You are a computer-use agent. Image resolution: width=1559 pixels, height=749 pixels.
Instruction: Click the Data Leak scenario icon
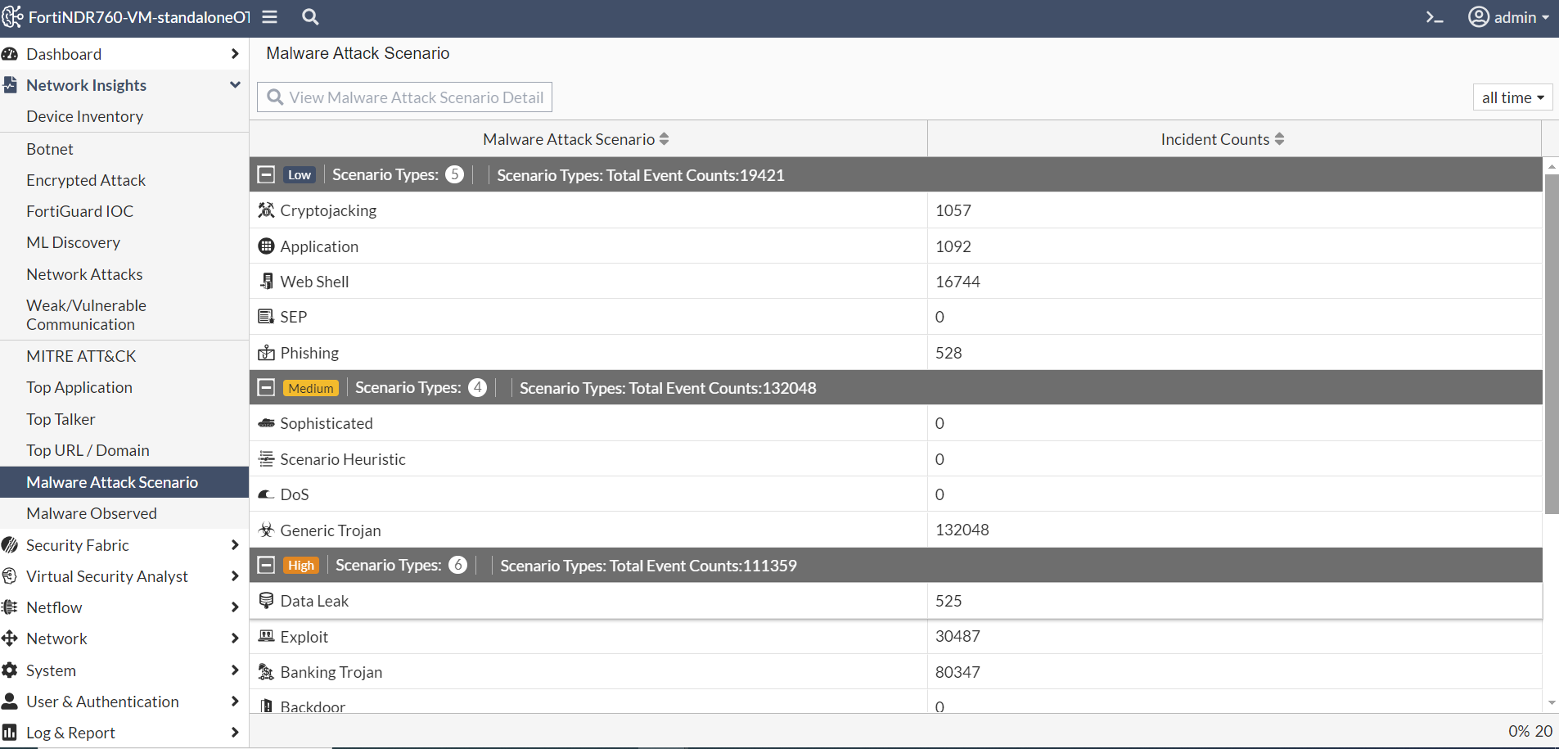pyautogui.click(x=266, y=600)
